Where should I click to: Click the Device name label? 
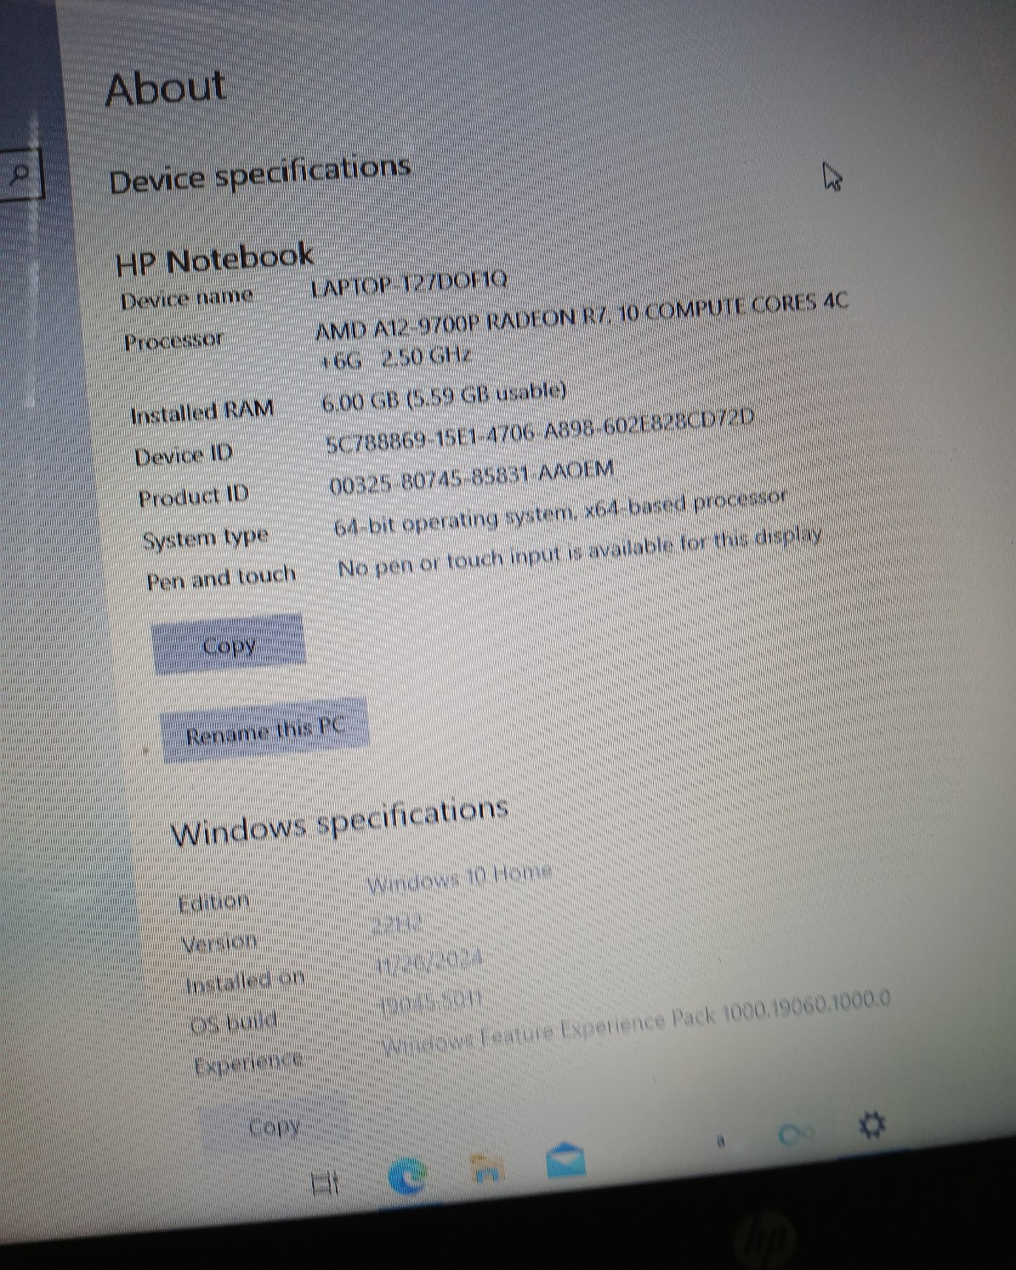[187, 298]
